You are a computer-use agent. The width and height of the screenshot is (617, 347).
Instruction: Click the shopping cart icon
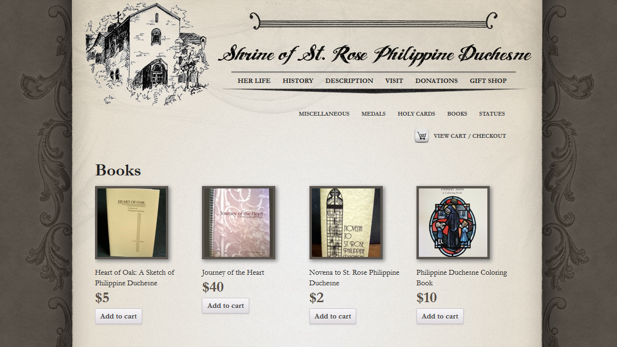coord(421,136)
